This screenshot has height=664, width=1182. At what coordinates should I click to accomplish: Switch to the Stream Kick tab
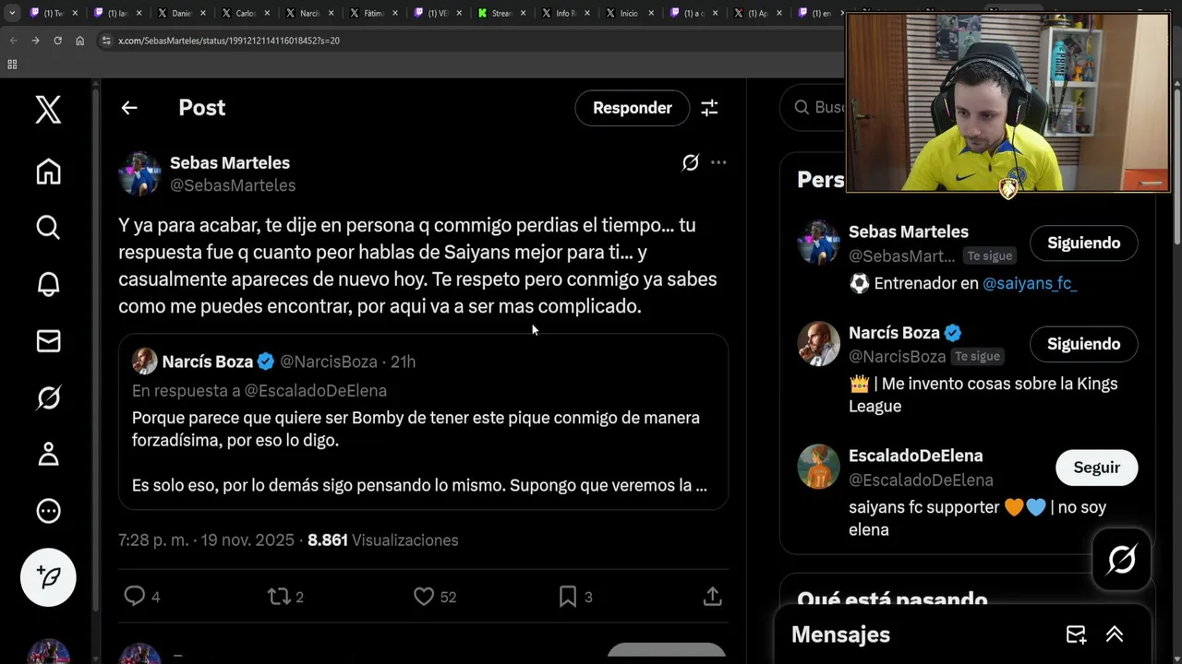click(x=501, y=13)
